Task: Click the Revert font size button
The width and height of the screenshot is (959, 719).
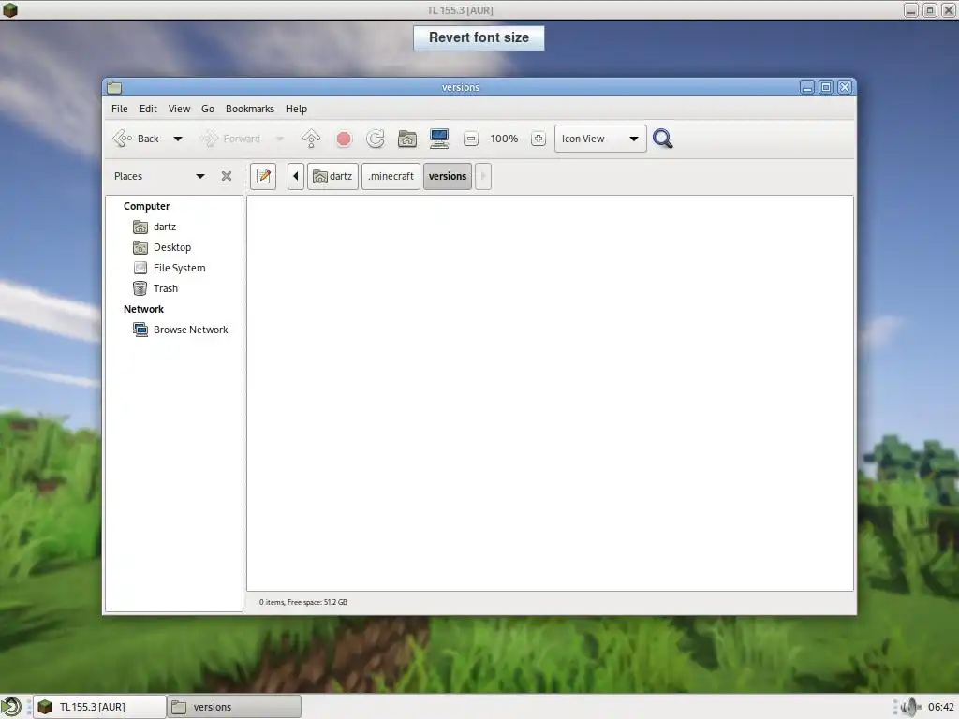Action: click(x=479, y=37)
